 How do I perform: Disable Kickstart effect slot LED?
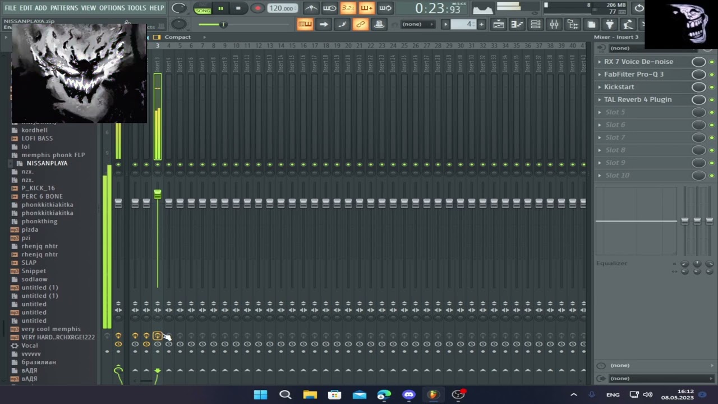(x=712, y=87)
